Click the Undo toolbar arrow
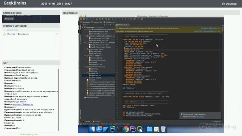The image size is (242, 136). pos(90,19)
